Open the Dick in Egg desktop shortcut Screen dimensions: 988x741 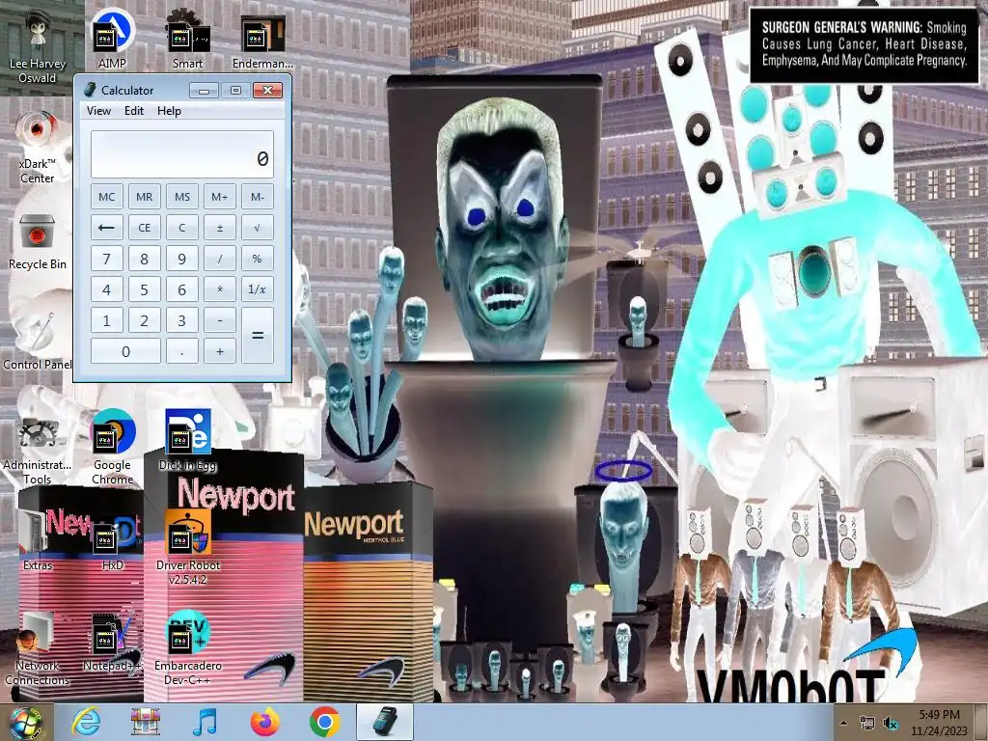(x=188, y=441)
